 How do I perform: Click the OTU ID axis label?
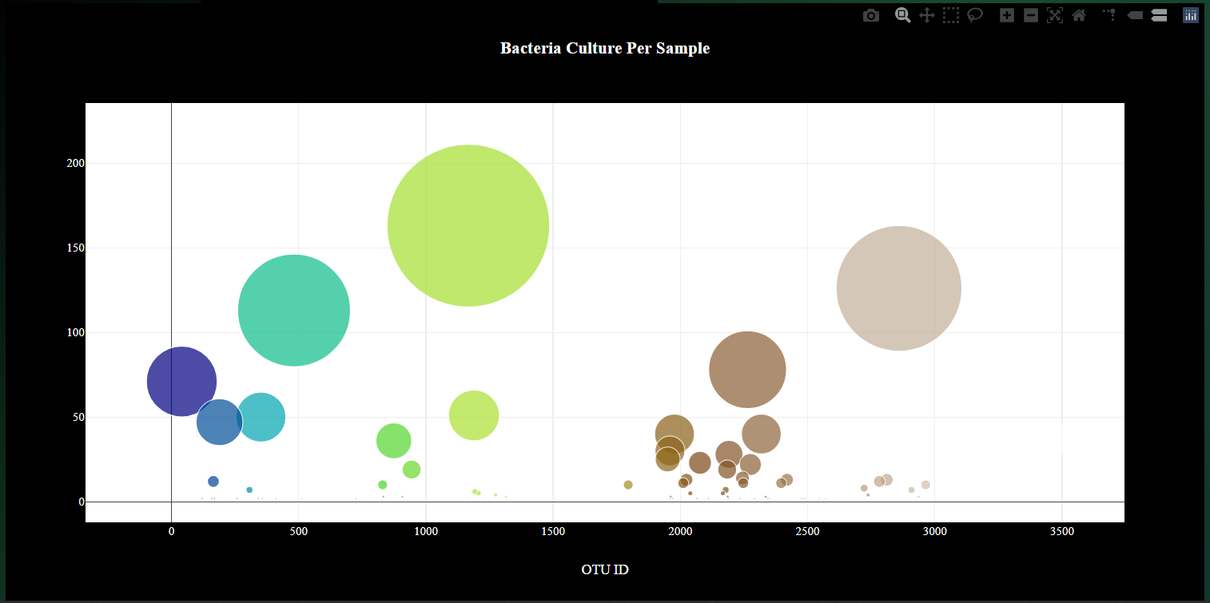pyautogui.click(x=605, y=569)
